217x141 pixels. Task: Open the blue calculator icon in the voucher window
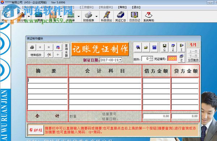[x=154, y=47]
